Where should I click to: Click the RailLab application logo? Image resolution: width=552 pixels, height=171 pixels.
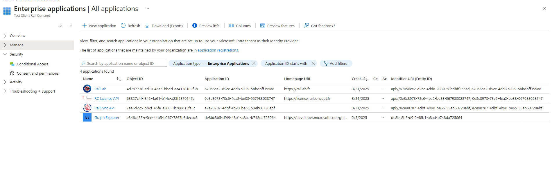pyautogui.click(x=87, y=89)
